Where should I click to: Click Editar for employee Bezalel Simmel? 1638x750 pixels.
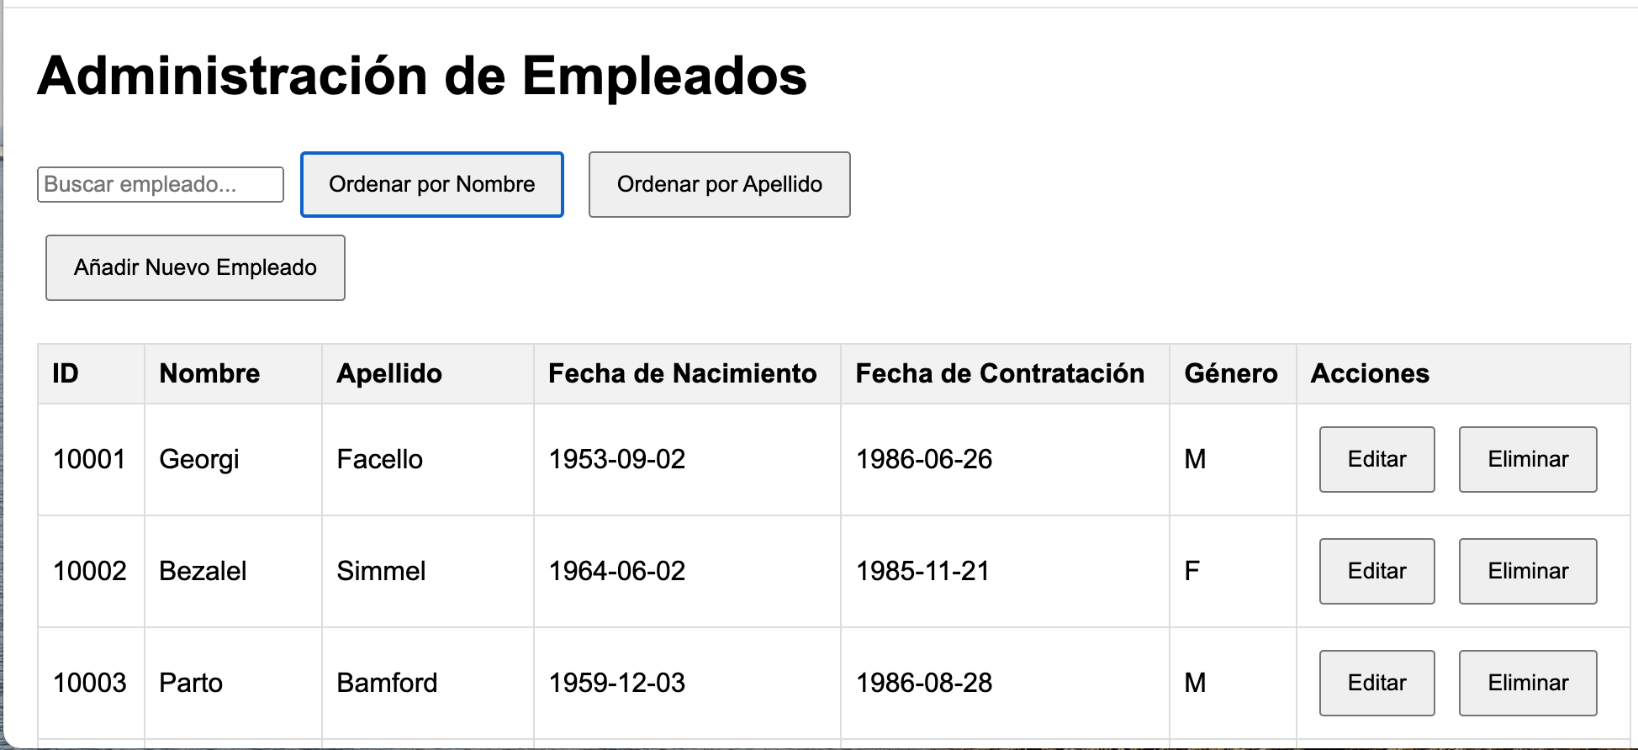(1376, 571)
